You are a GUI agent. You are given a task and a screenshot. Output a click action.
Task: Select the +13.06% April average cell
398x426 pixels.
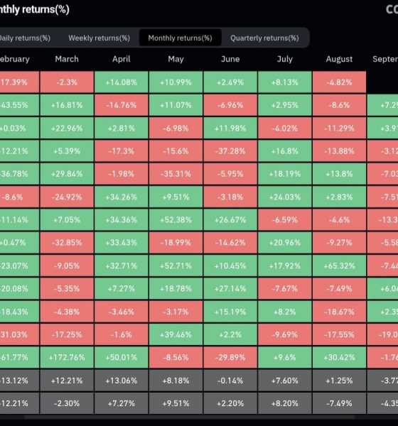(x=122, y=381)
